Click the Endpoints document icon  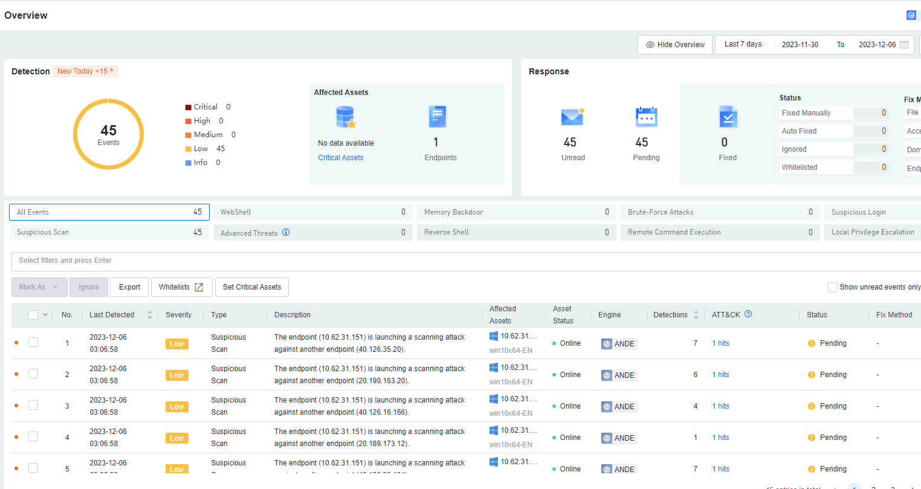437,117
